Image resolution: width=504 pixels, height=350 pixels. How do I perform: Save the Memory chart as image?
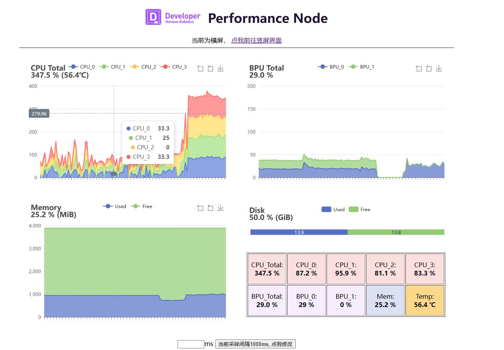coord(220,208)
